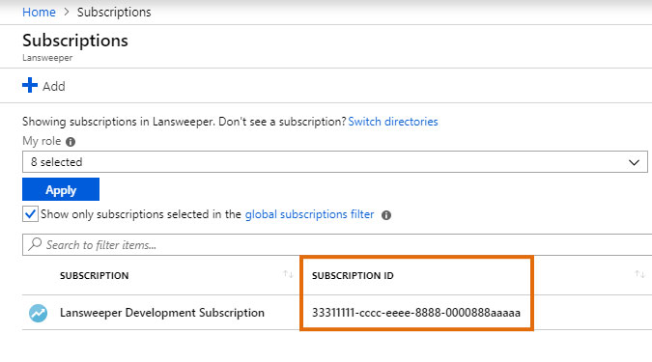652x362 pixels.
Task: Select subscription ID 33311111-cccc-eeee-8888-0000888aaaaa
Action: 416,313
